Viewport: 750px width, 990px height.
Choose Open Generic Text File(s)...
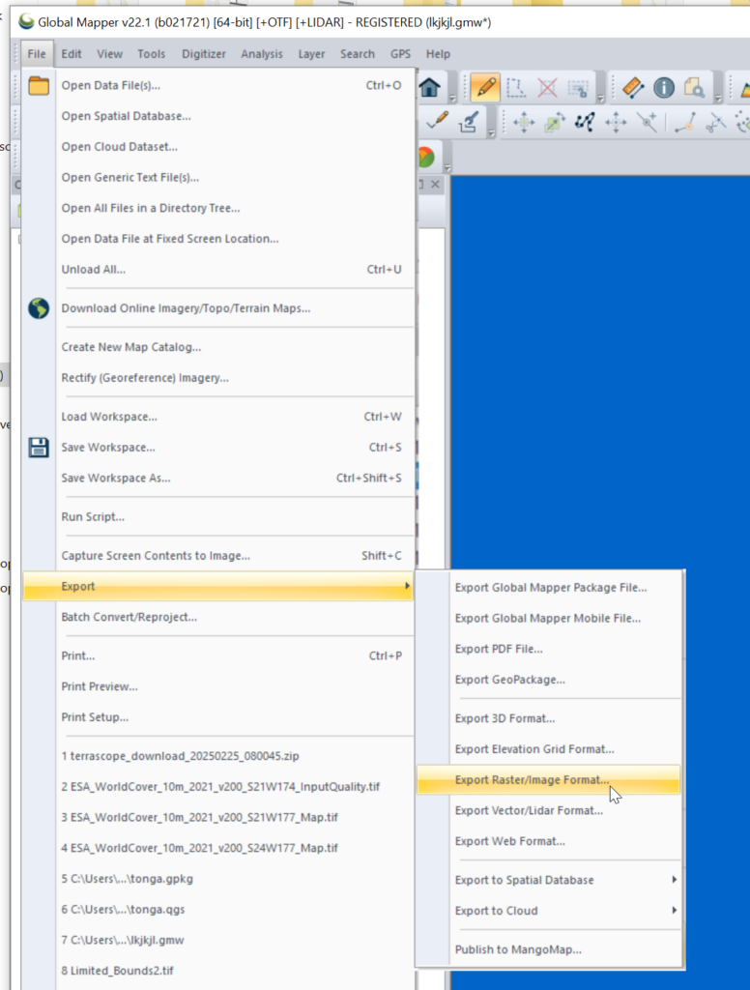(218, 178)
